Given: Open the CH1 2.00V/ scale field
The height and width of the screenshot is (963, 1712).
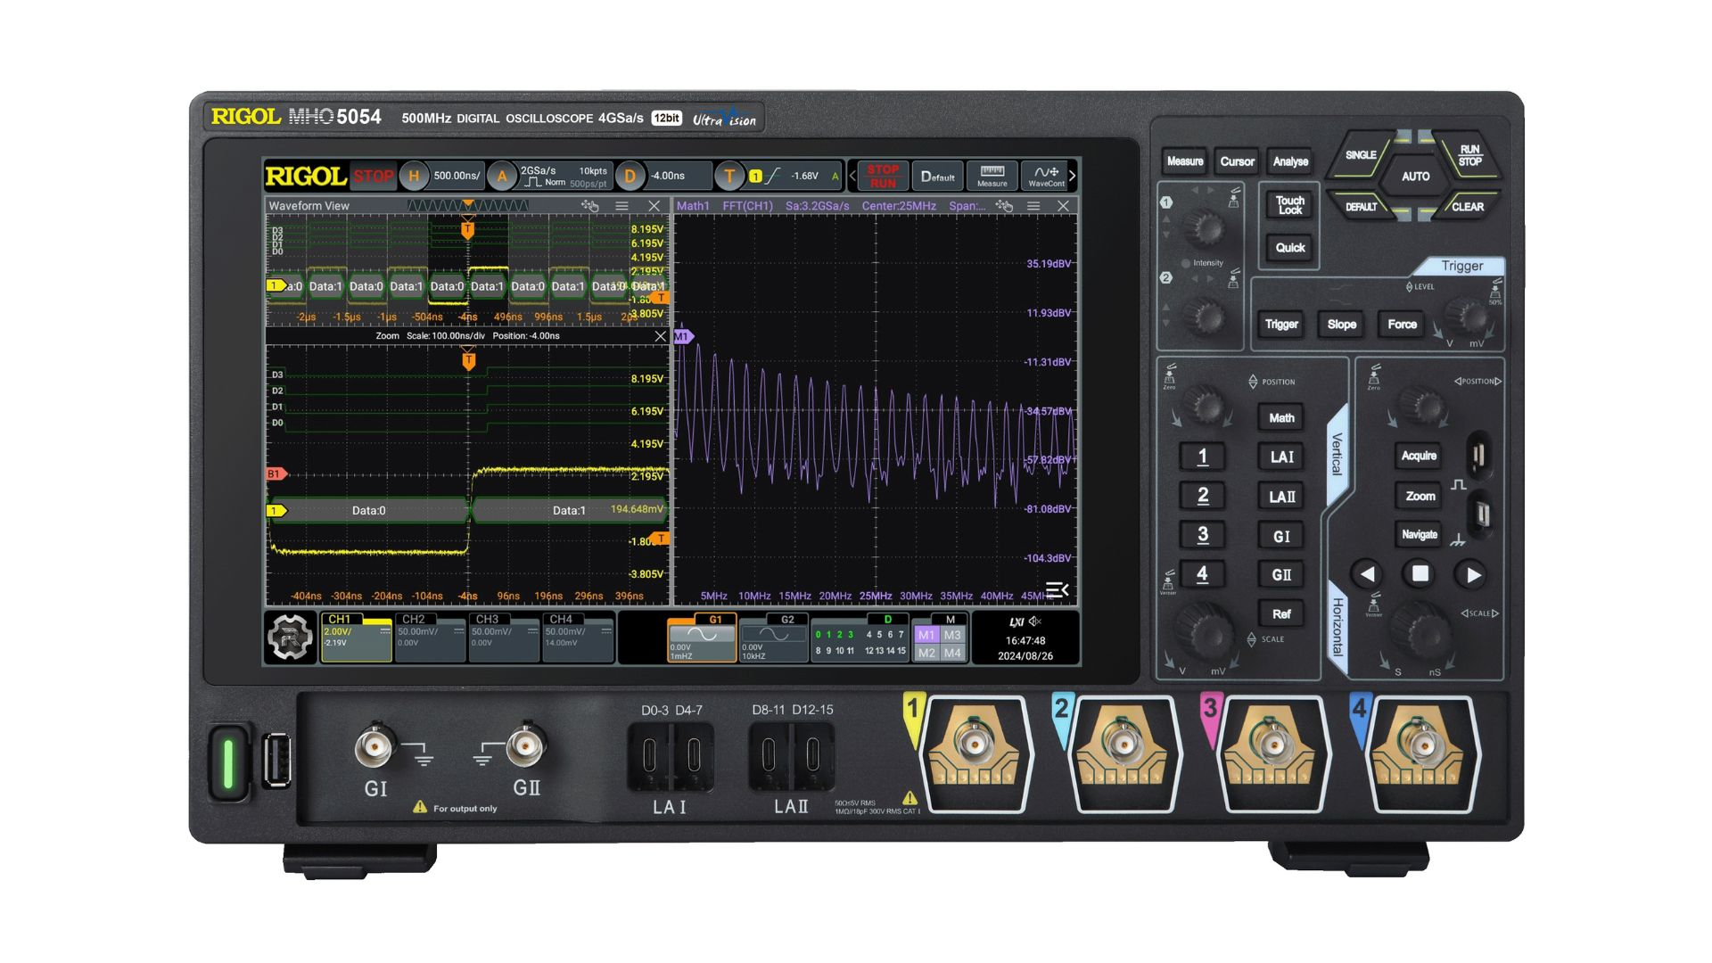Looking at the screenshot, I should click(356, 638).
